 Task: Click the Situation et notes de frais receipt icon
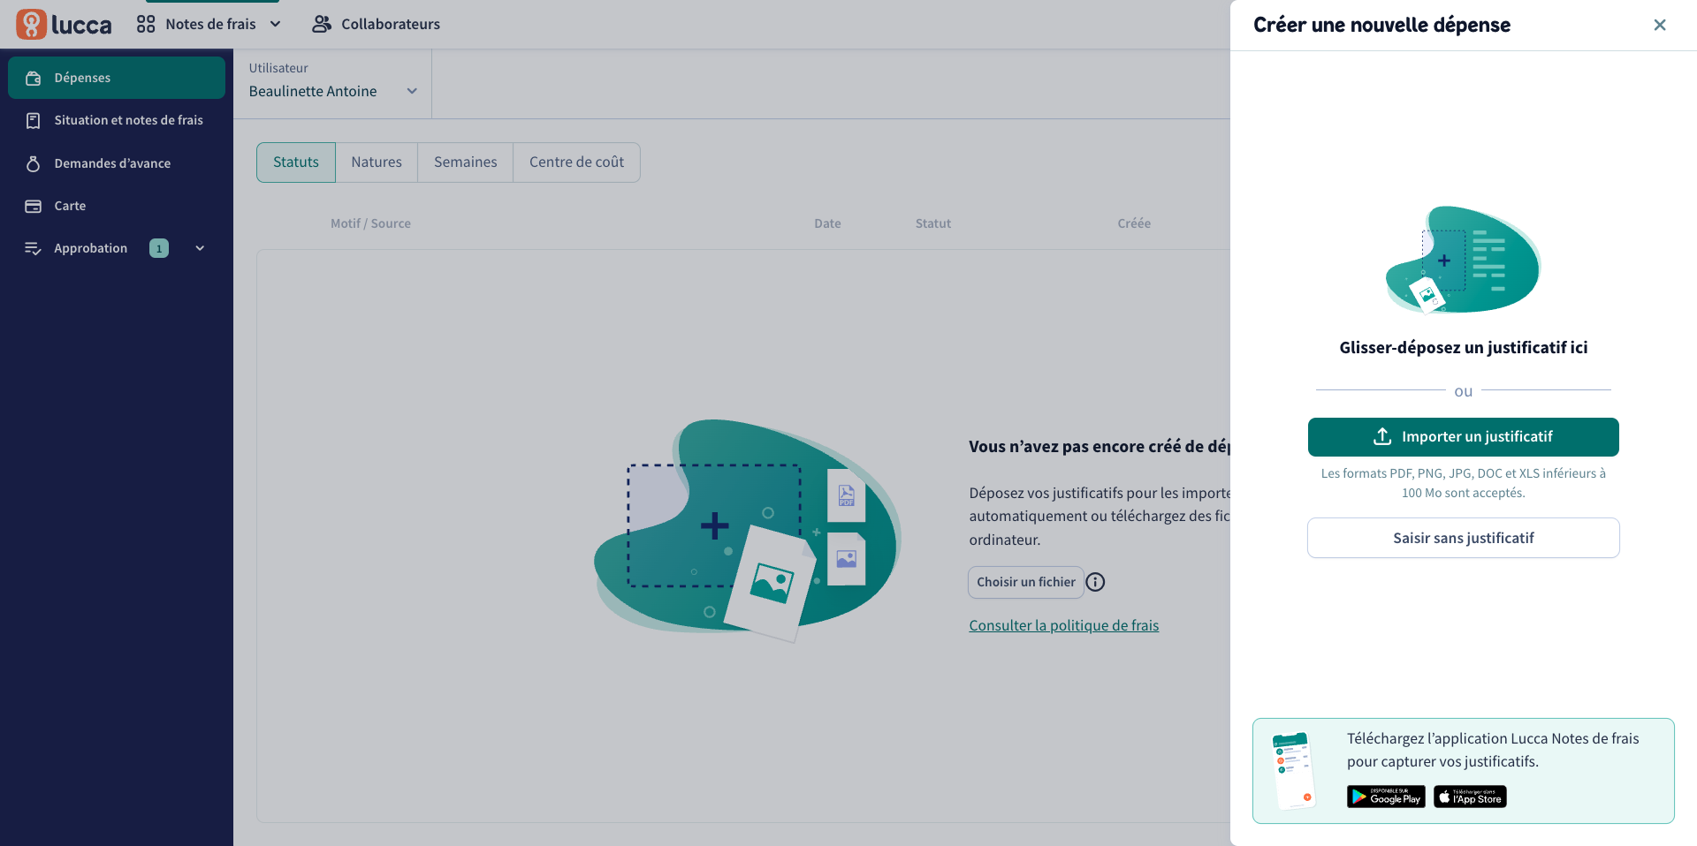[x=34, y=120]
